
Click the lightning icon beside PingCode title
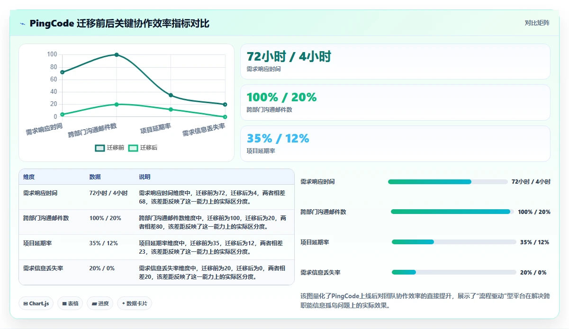(22, 24)
